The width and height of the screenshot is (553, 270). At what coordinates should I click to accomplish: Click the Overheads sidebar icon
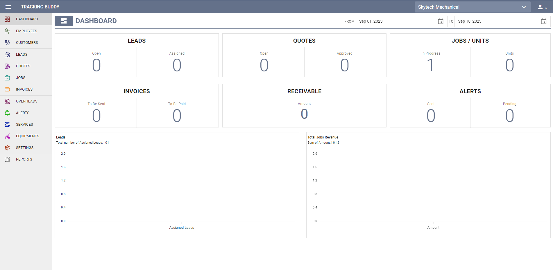[x=7, y=101]
